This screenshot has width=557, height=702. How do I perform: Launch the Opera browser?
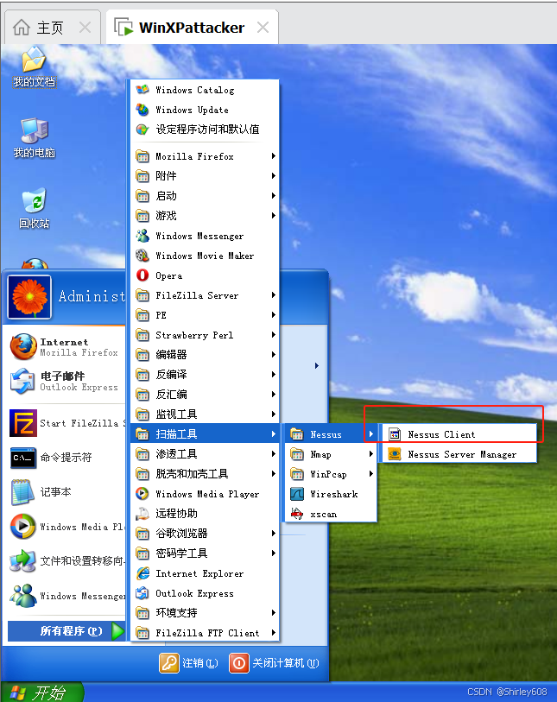(205, 275)
